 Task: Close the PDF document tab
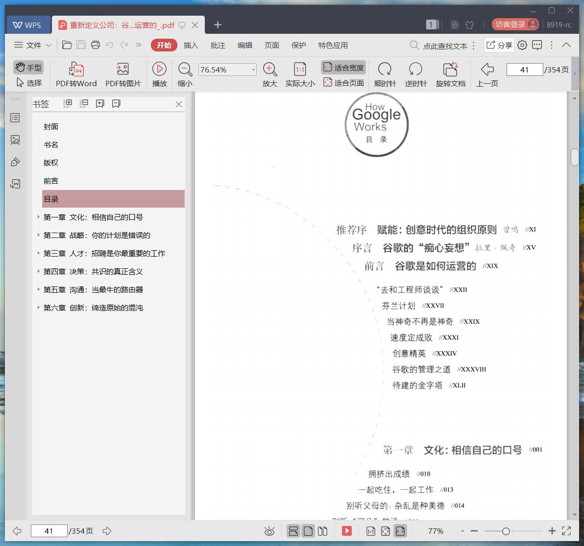tap(195, 25)
